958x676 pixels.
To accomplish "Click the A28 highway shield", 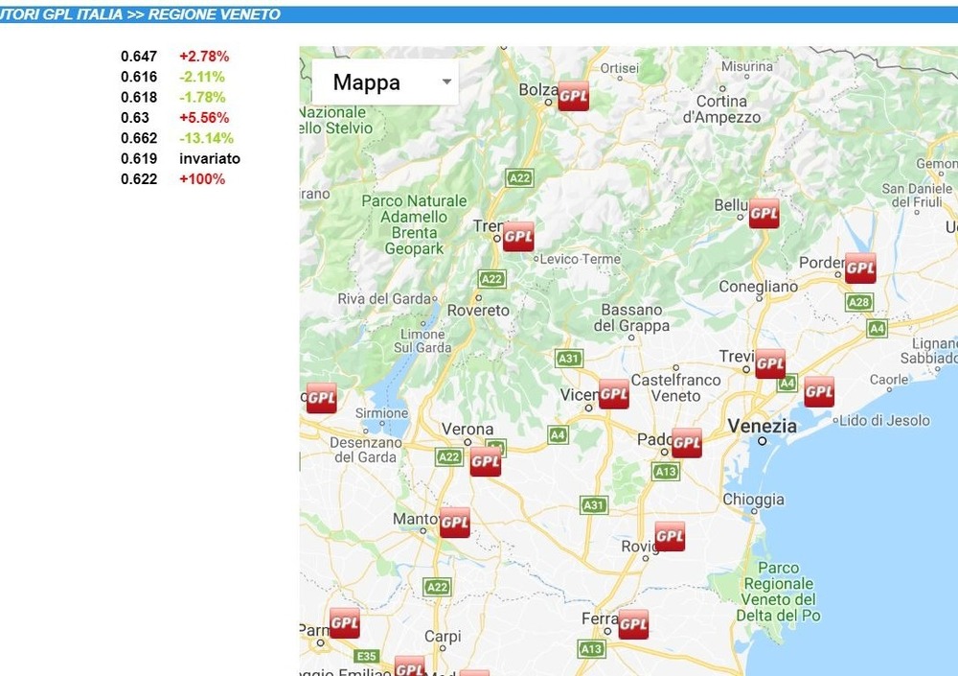I will pyautogui.click(x=859, y=302).
